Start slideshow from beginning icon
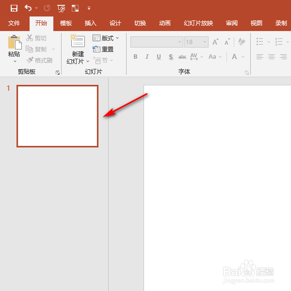Image resolution: width=291 pixels, height=291 pixels. tap(61, 8)
